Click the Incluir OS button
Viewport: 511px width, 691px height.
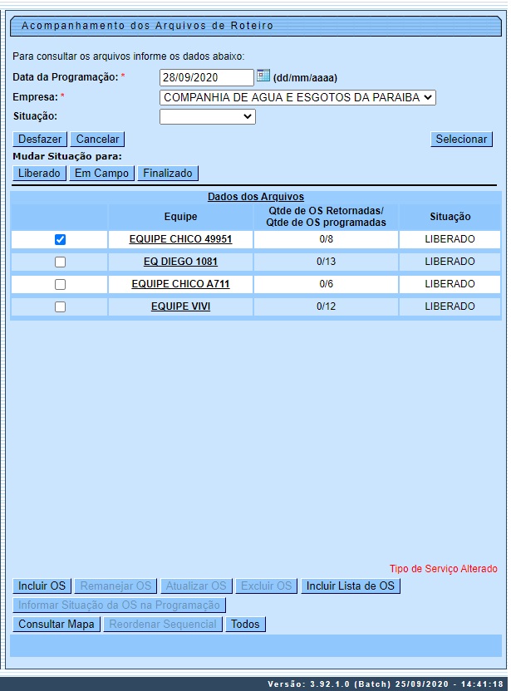42,586
